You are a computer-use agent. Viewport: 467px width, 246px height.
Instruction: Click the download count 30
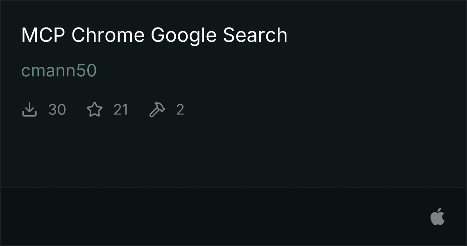[57, 110]
